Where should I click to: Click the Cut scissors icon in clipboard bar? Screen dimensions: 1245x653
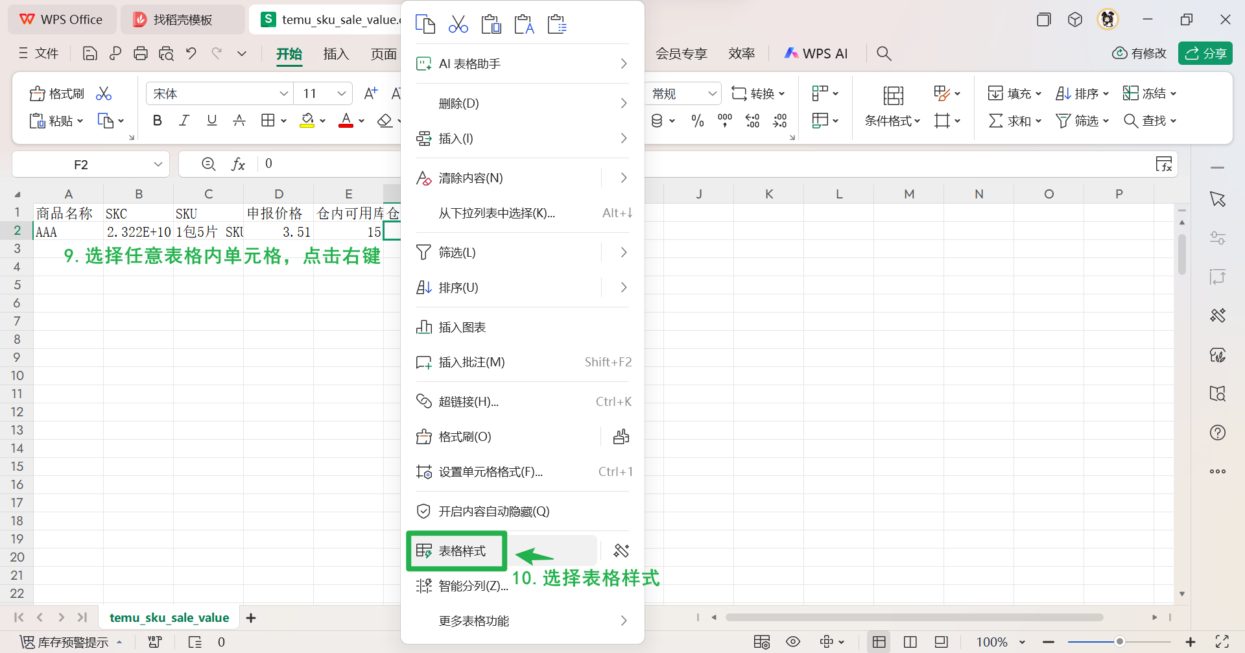pos(458,24)
